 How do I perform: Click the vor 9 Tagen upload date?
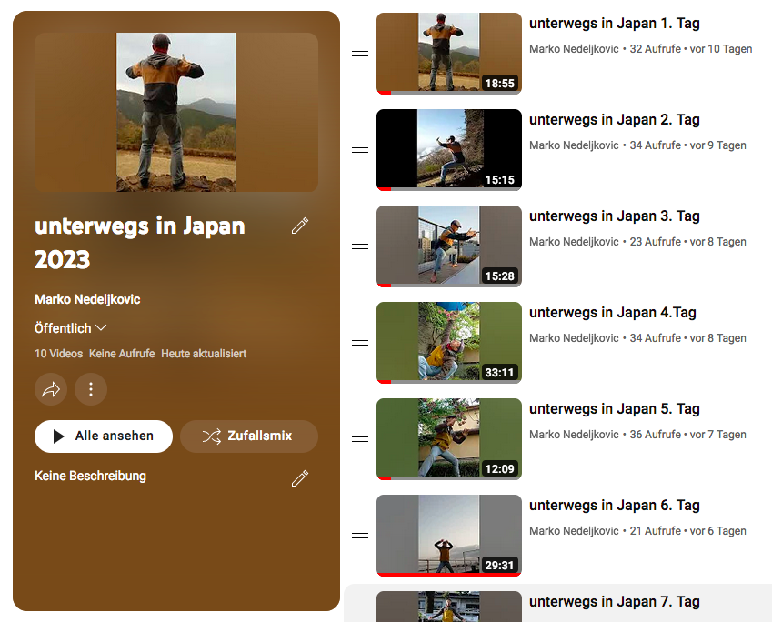[x=717, y=145]
